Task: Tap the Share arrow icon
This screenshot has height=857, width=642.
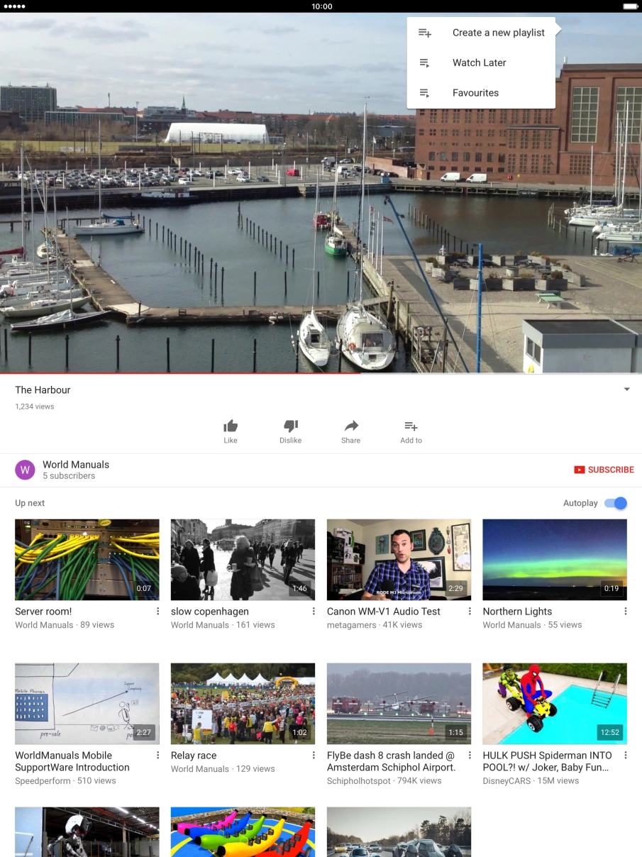Action: (x=350, y=426)
